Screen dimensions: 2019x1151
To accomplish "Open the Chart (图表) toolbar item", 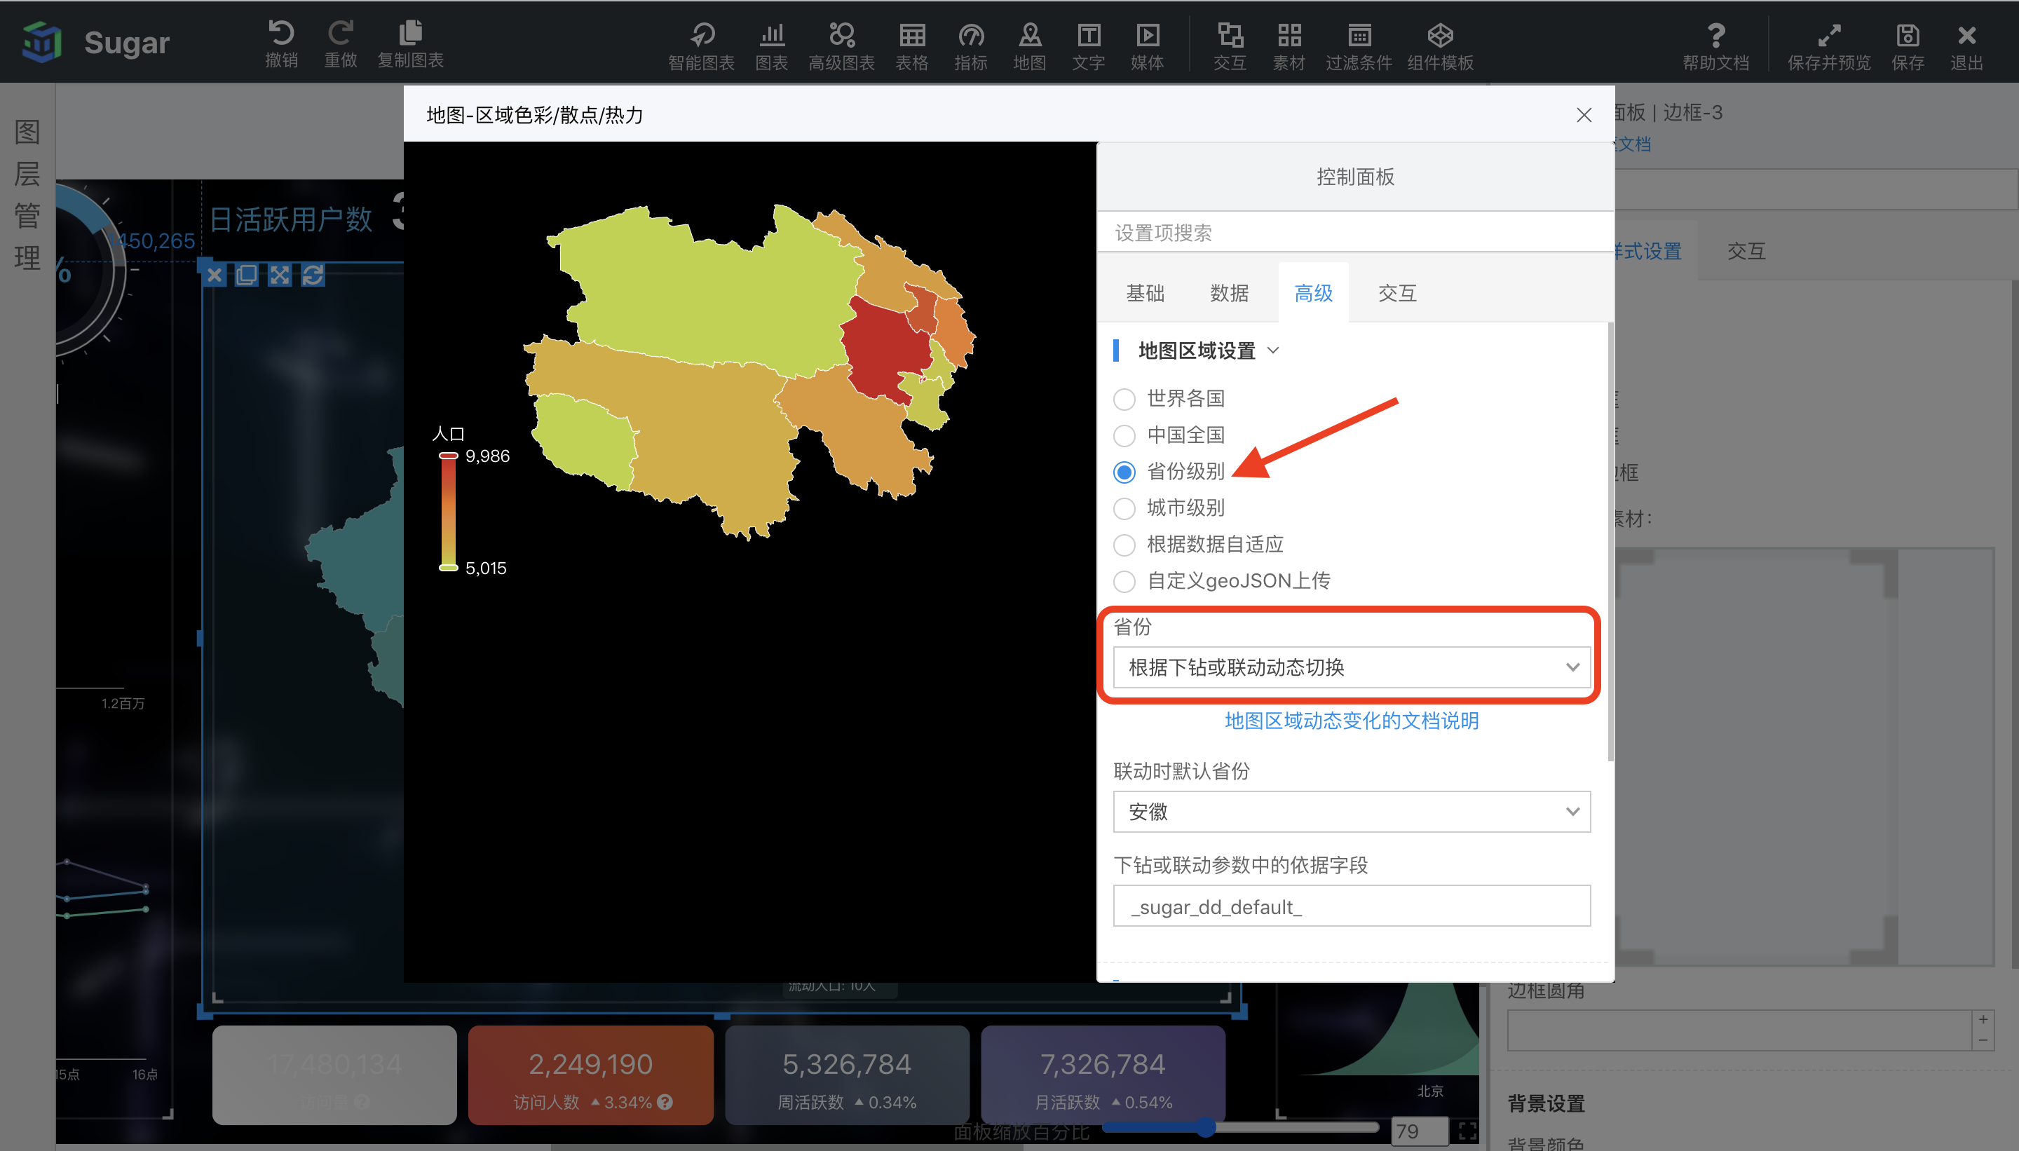I will (772, 46).
